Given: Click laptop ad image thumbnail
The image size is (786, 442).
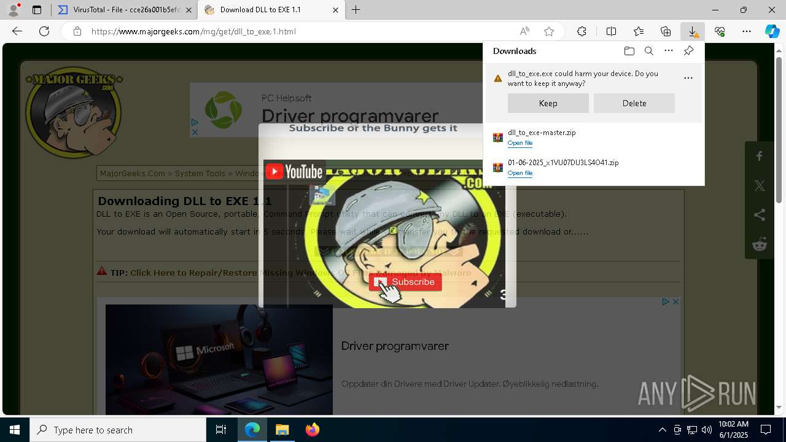Looking at the screenshot, I should [x=219, y=360].
